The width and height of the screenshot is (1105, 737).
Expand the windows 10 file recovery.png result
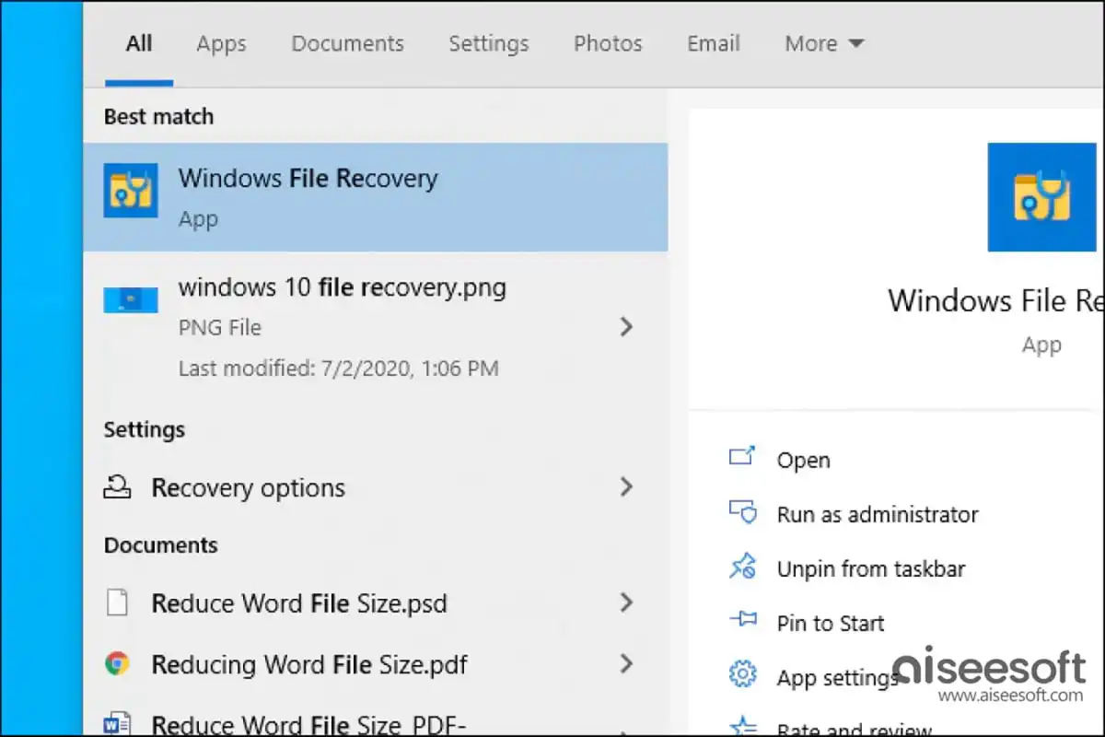click(x=627, y=326)
